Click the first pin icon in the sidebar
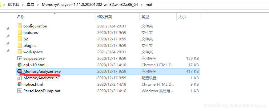269x111 pixels. point(8,29)
